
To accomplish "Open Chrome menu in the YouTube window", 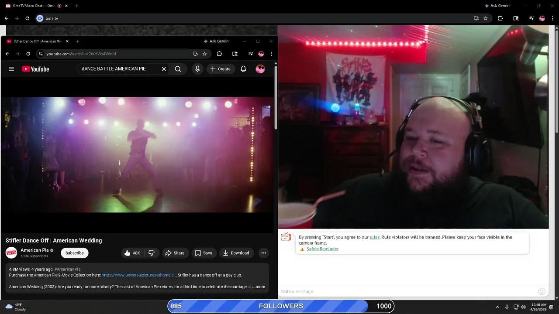I will point(271,54).
